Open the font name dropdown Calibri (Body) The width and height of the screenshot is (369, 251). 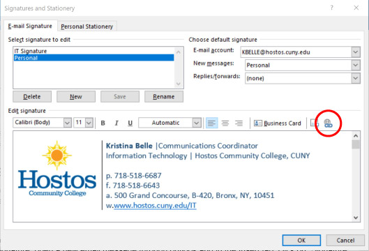point(67,123)
